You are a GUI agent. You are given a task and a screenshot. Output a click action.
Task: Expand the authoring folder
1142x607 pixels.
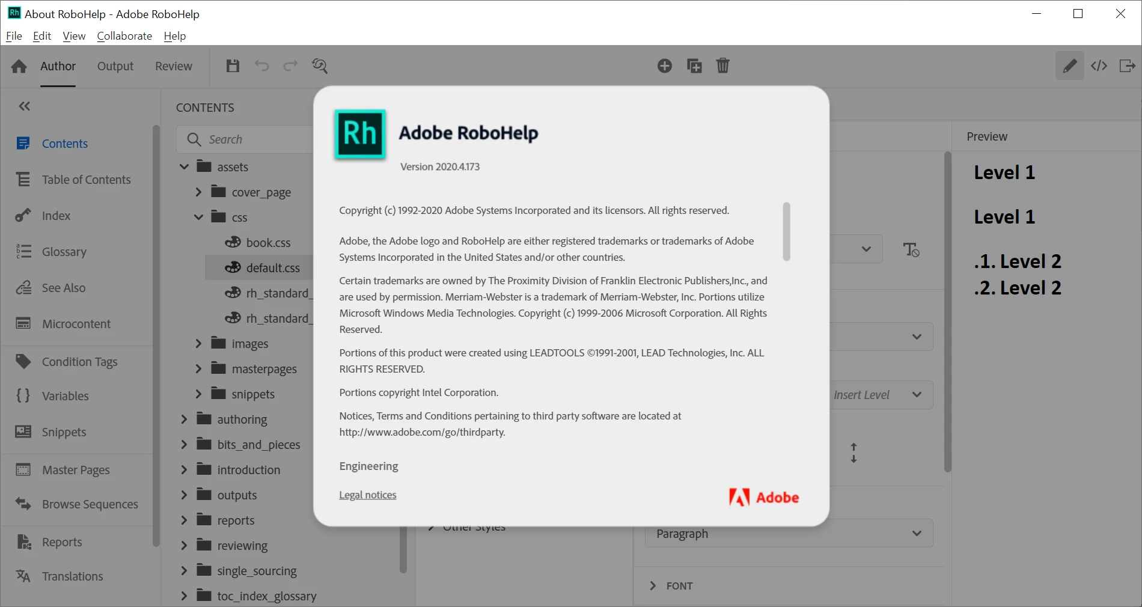click(184, 419)
